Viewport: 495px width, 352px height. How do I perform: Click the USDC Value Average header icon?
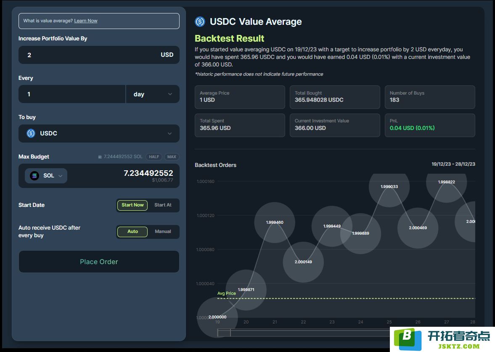pyautogui.click(x=200, y=21)
